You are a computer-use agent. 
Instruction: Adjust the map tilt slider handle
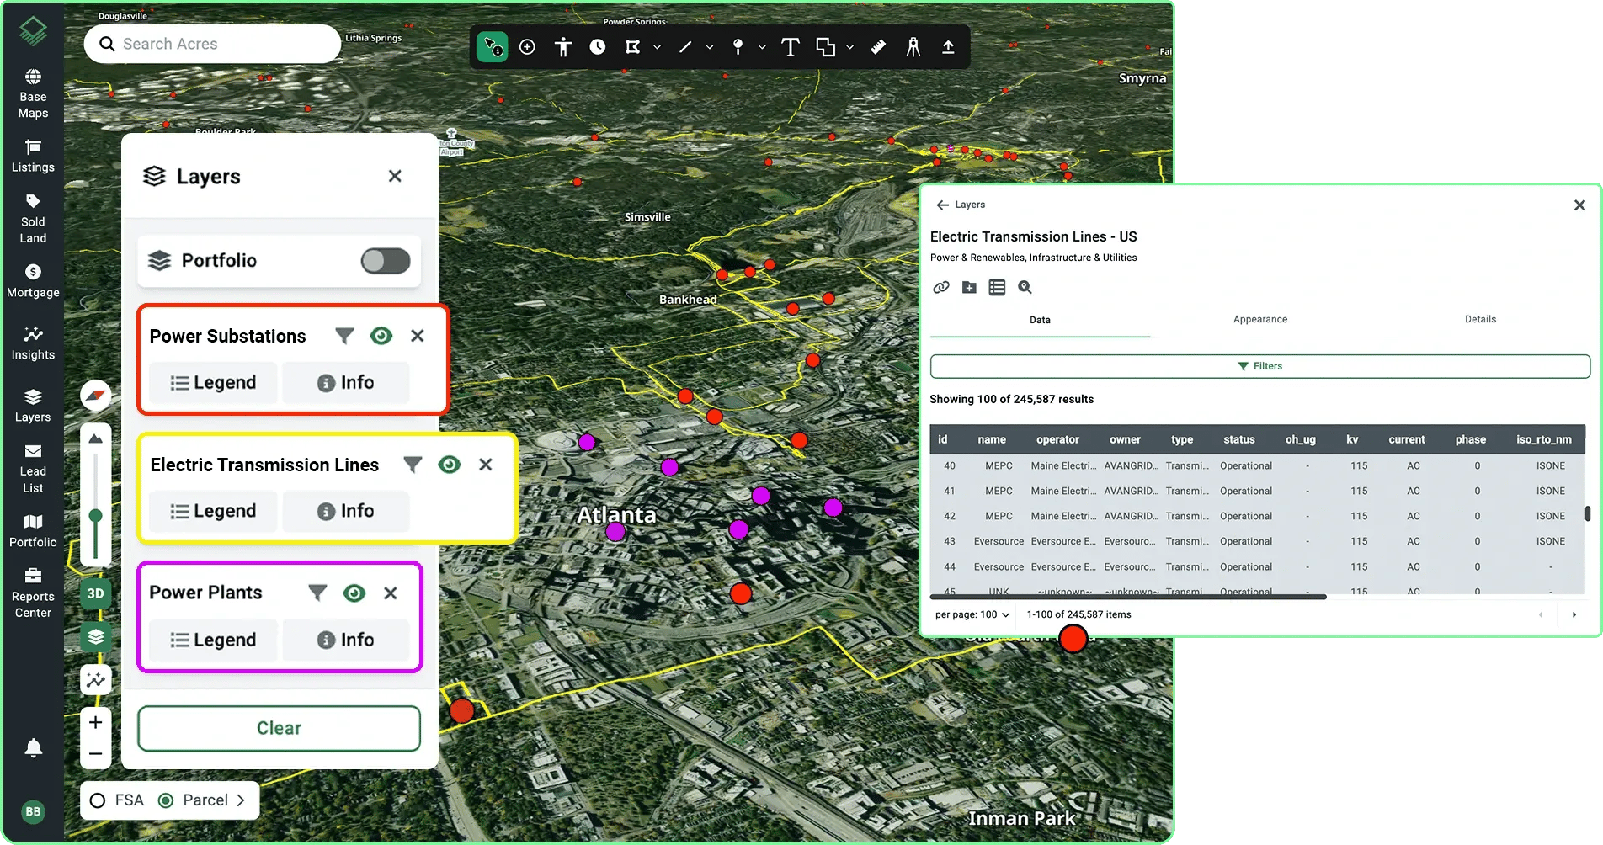click(x=96, y=515)
